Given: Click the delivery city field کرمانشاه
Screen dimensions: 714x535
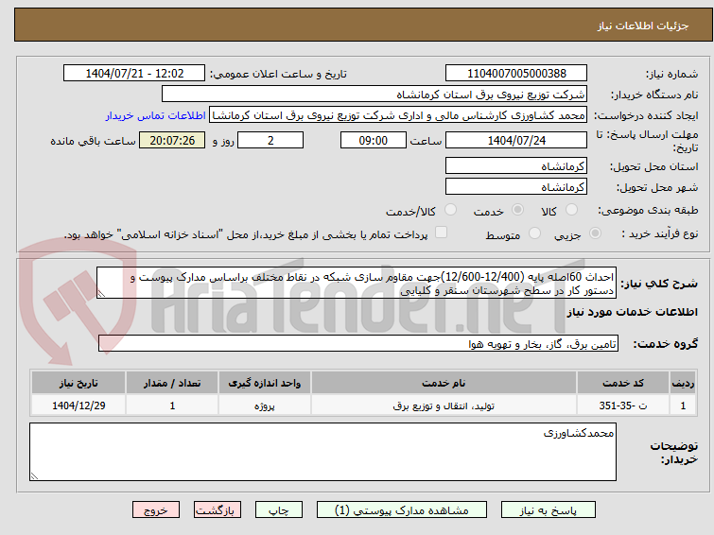Looking at the screenshot, I should (516, 186).
